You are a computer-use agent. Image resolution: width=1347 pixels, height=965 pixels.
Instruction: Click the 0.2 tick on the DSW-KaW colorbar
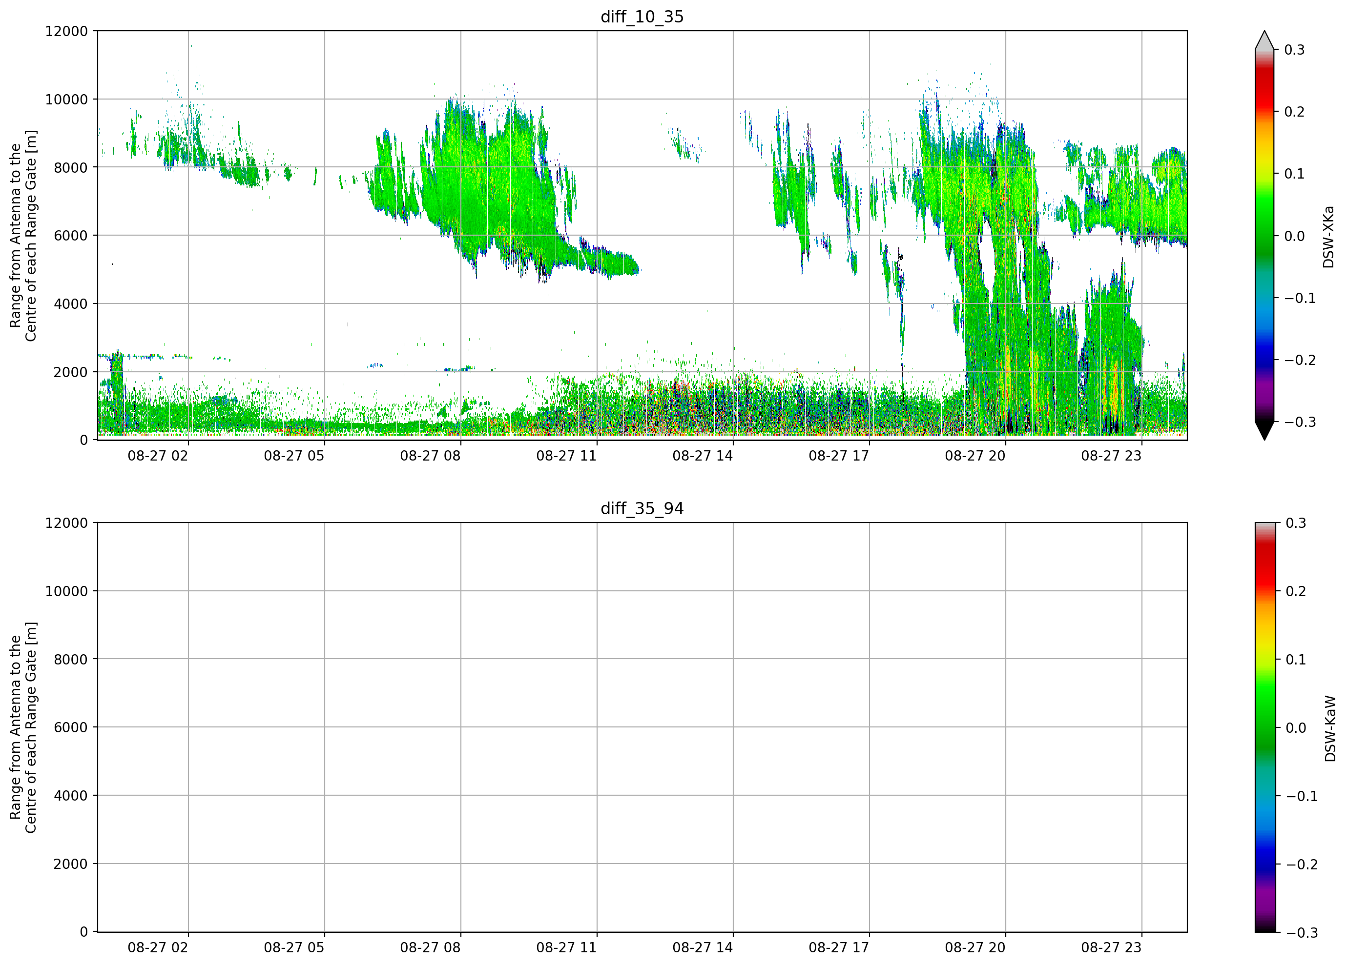click(x=1296, y=591)
